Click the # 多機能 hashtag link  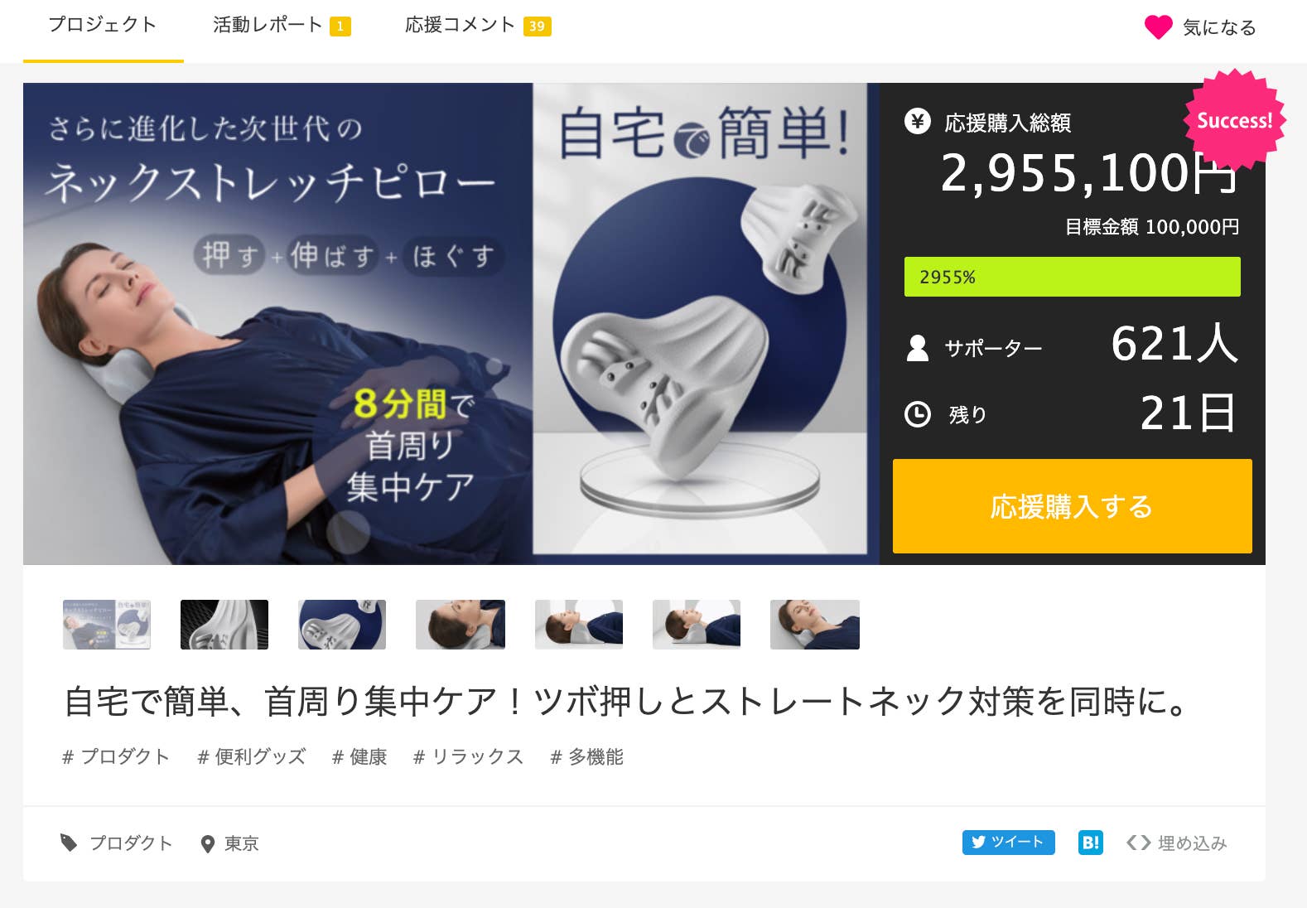pyautogui.click(x=587, y=756)
